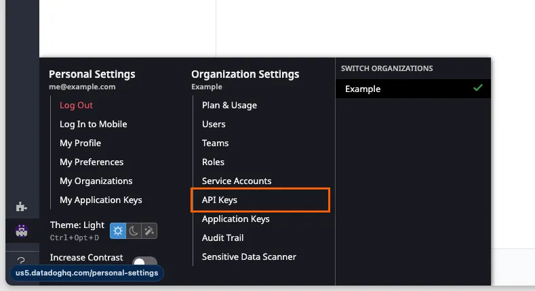This screenshot has width=535, height=291.
Task: Select the dark theme moon icon
Action: click(x=134, y=231)
